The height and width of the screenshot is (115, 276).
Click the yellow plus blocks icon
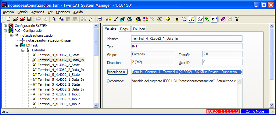(168, 19)
